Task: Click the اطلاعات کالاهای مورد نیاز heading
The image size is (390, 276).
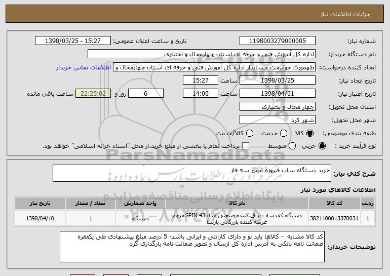Action: point(338,190)
